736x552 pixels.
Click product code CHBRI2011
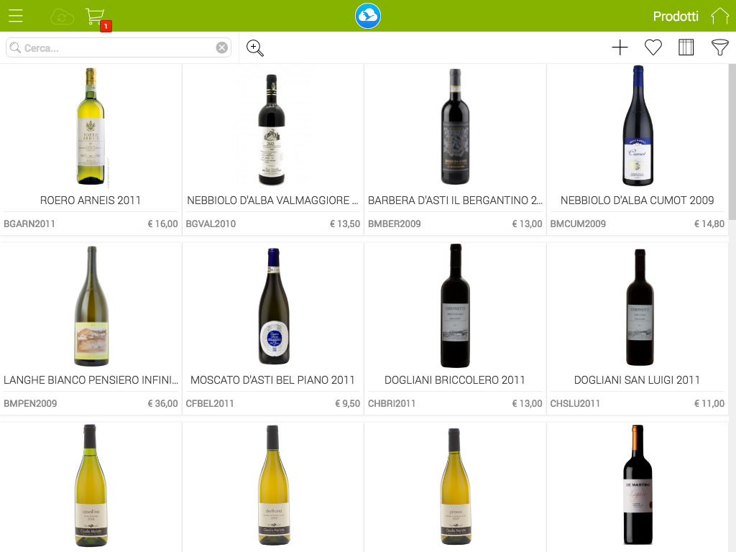pos(392,404)
